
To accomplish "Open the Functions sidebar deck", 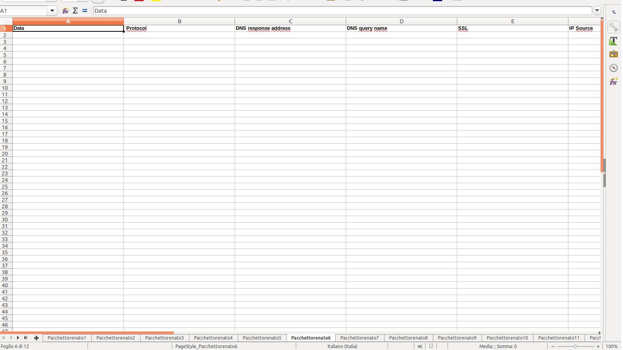I will [x=614, y=81].
